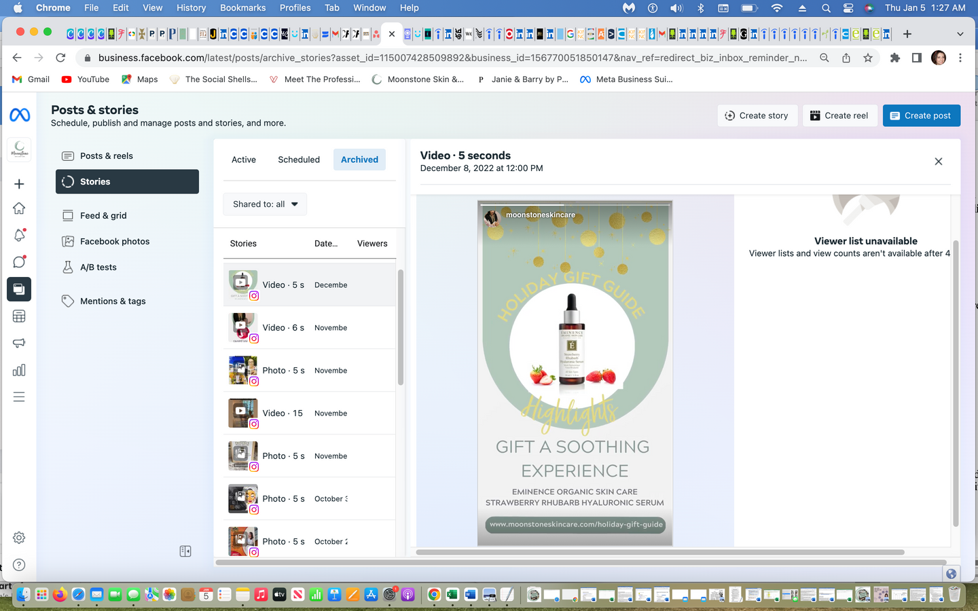Select the 'Video · 6 s' story thumbnail
Screen dimensions: 978x611
coord(242,327)
